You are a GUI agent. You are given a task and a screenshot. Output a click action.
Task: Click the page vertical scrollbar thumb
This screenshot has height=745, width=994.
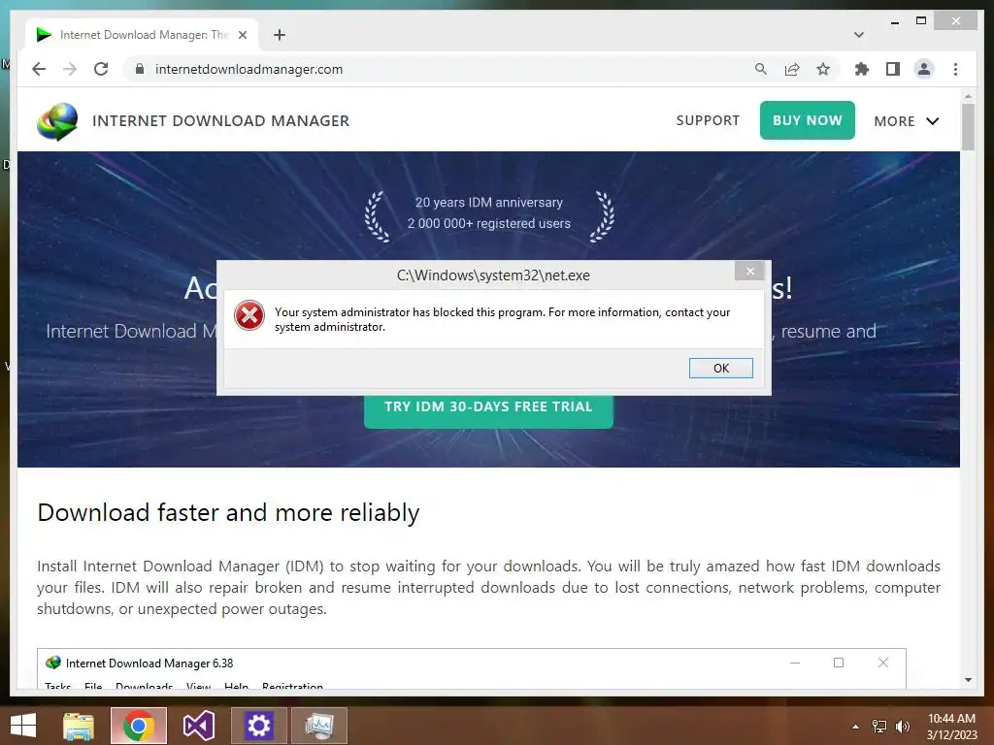pos(968,127)
